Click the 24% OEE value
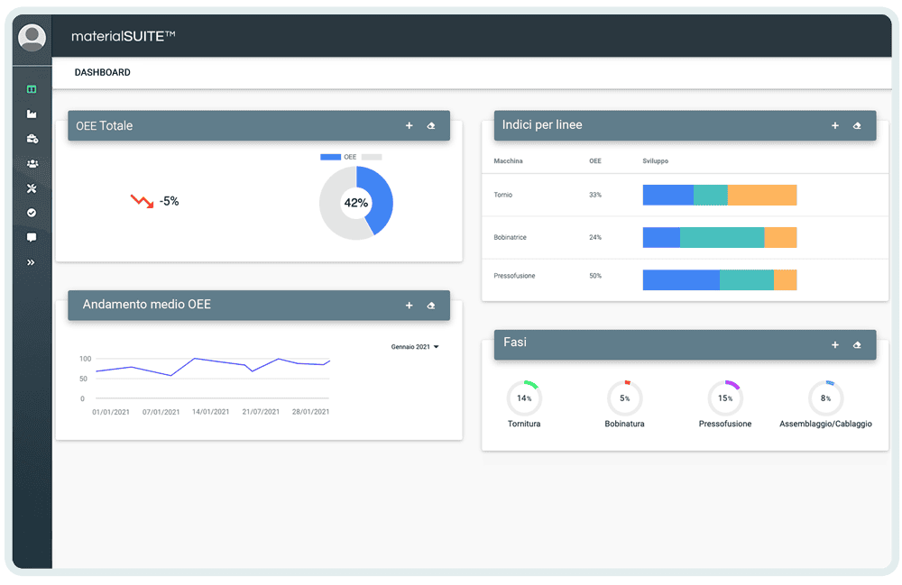Image resolution: width=902 pixels, height=585 pixels. click(594, 238)
